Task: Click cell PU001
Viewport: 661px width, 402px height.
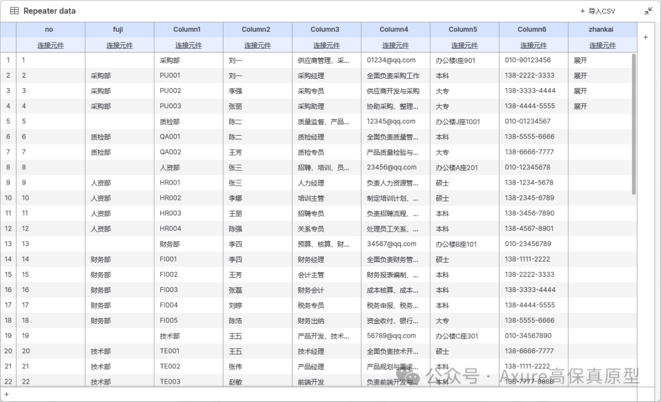Action: click(x=189, y=75)
